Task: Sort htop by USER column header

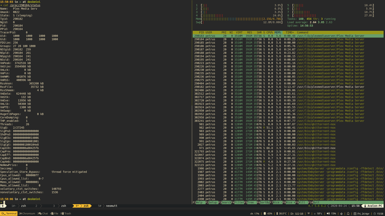Action: (209, 32)
